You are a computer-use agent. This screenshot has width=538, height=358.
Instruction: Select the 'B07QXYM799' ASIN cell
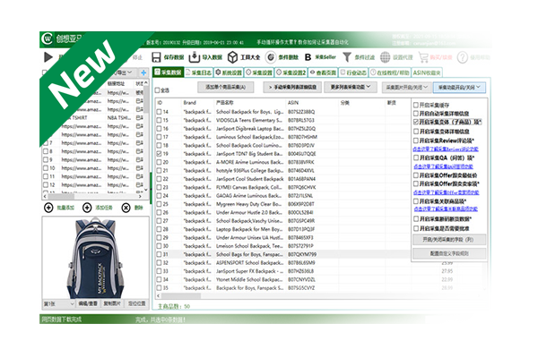[302, 254]
